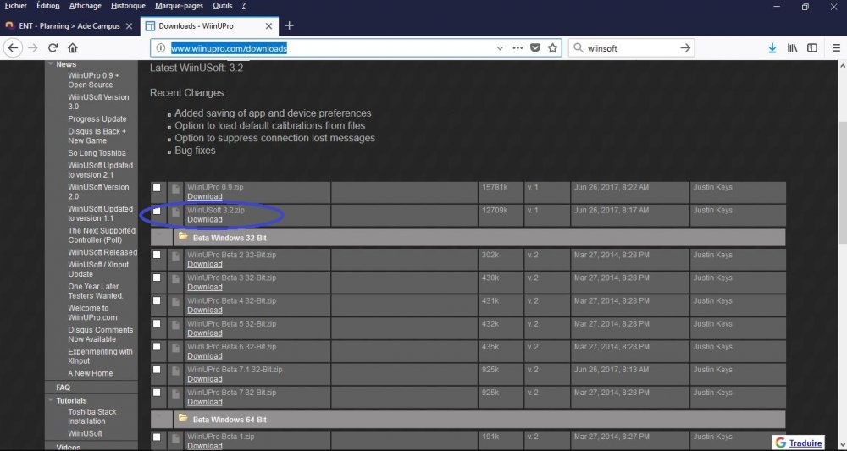Download WiinUSoft 3.2.zip
This screenshot has height=451, width=847.
point(205,219)
